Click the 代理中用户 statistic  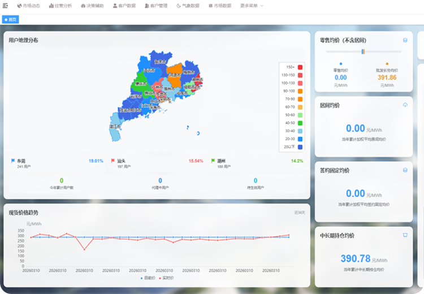pos(160,183)
